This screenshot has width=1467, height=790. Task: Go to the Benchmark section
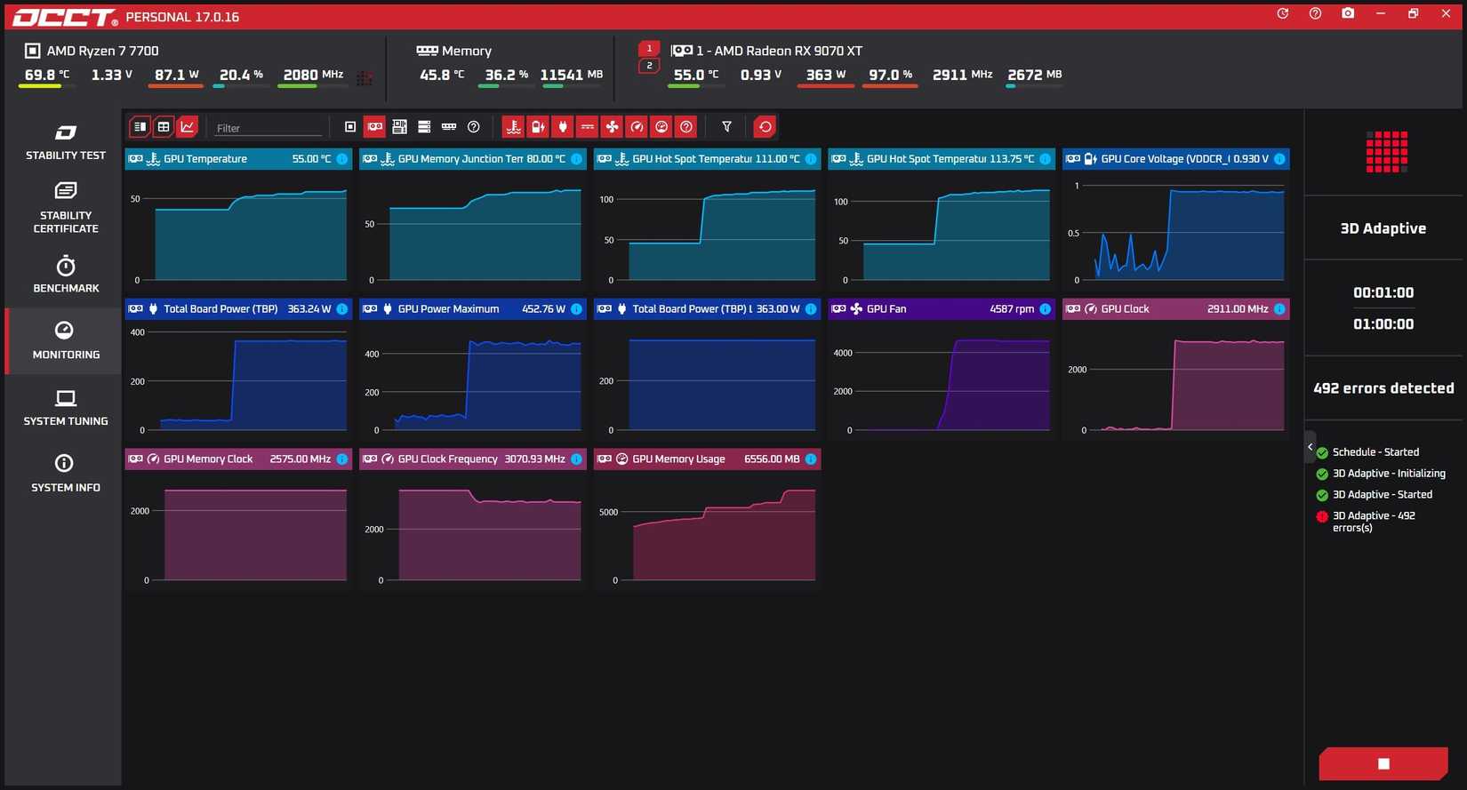coord(65,275)
